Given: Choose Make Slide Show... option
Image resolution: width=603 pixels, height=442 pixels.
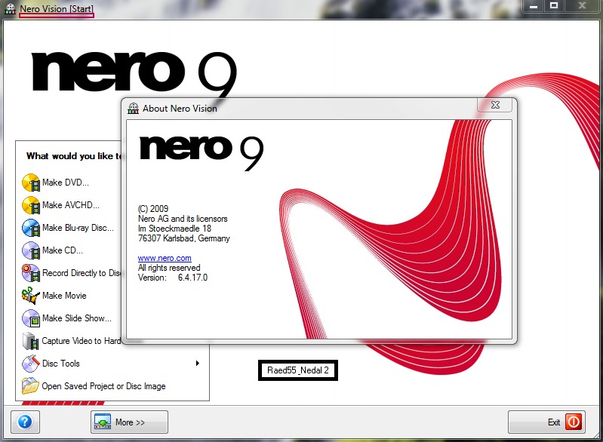Looking at the screenshot, I should (77, 318).
